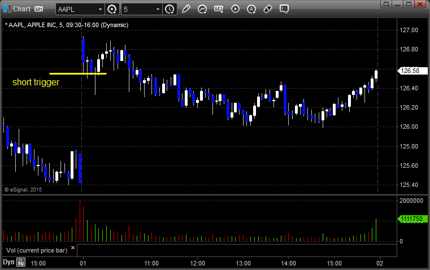Click the Dyn time scale label
Image resolution: width=430 pixels, height=270 pixels.
[x=8, y=262]
